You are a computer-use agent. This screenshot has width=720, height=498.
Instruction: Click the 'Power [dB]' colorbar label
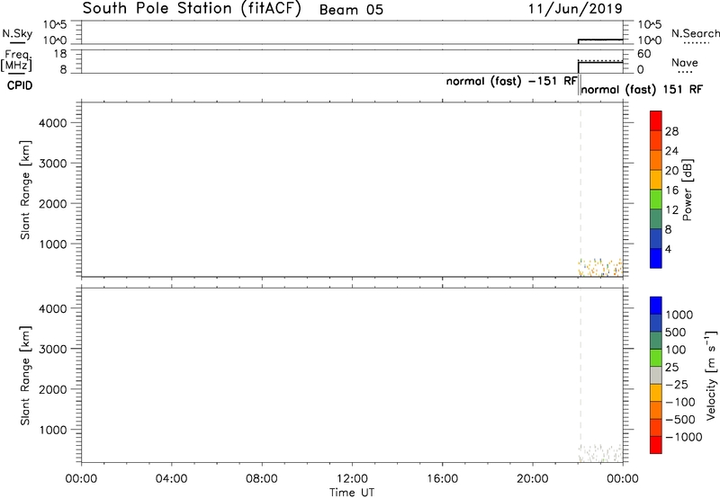click(688, 190)
